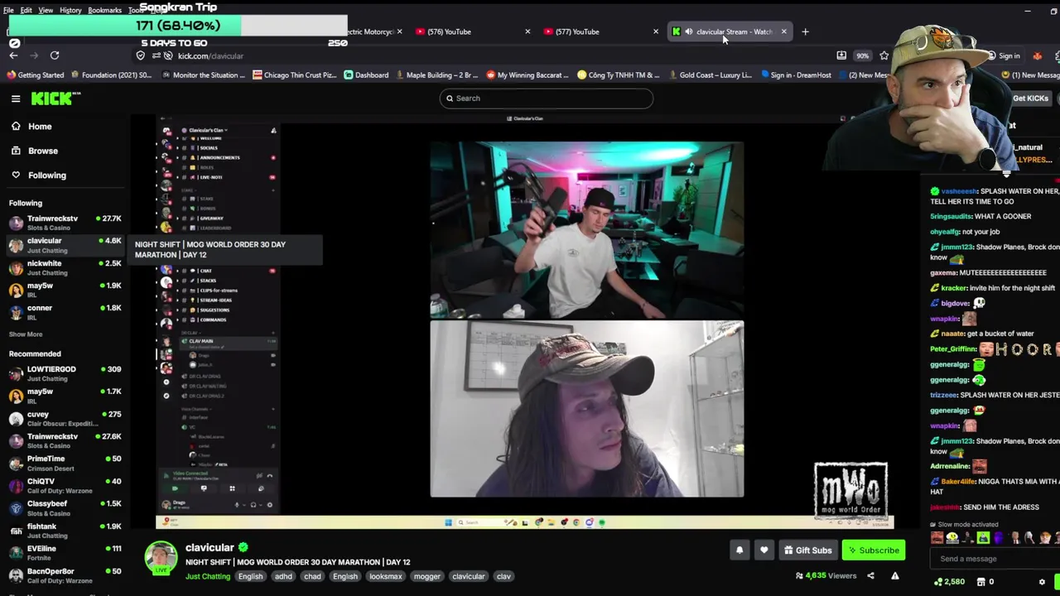Open chat settings gear icon

pyautogui.click(x=1042, y=582)
